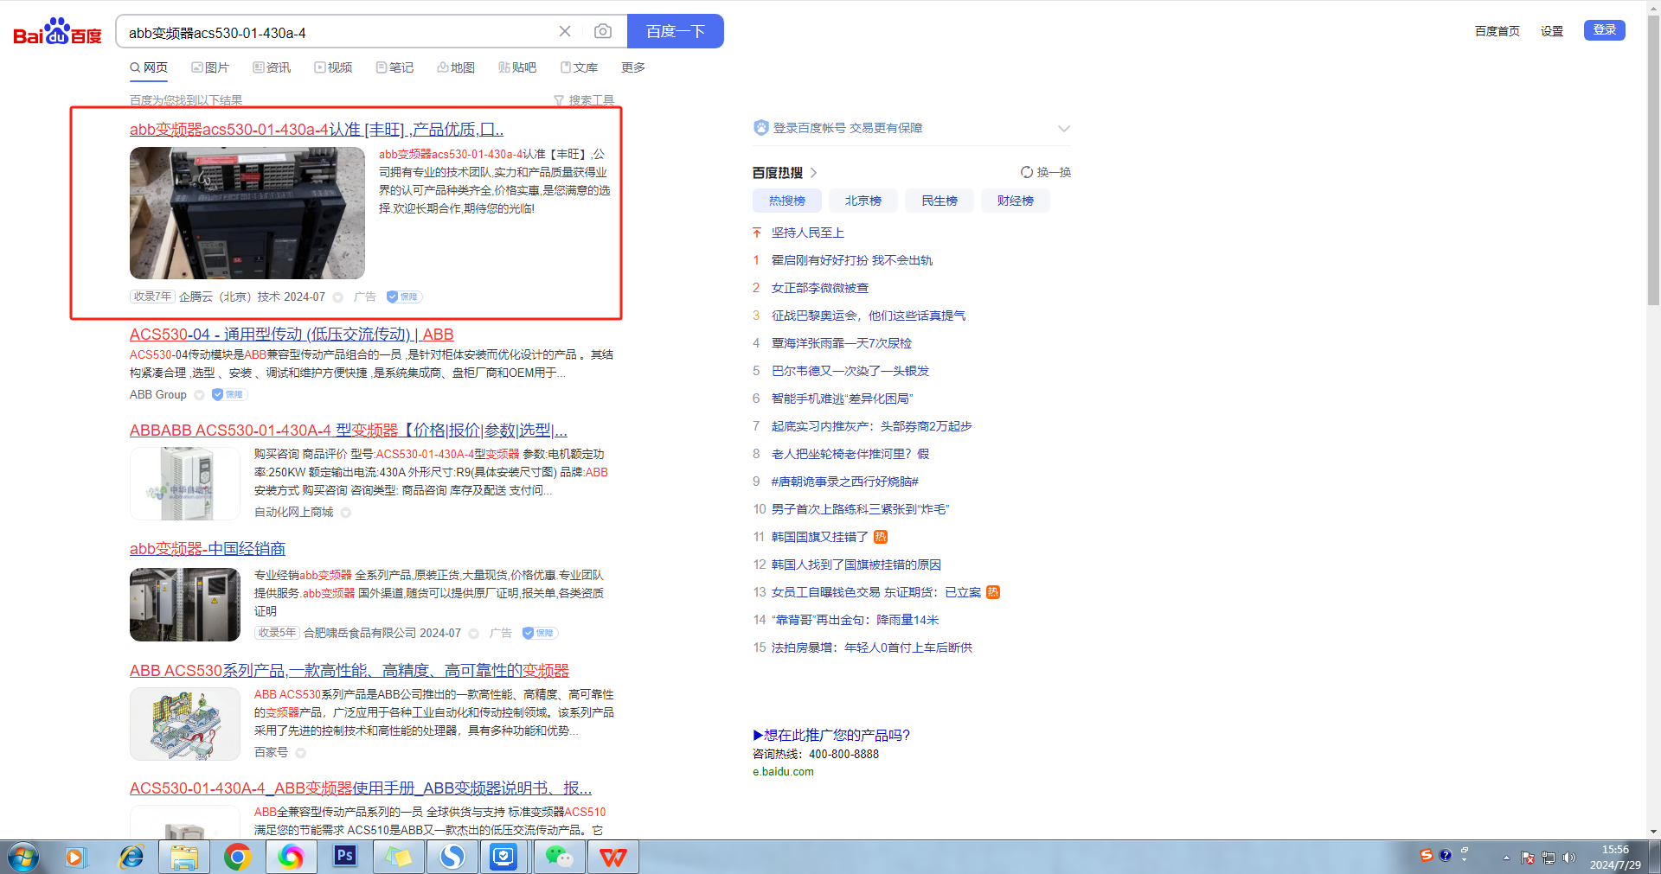Click the camera image search icon
The height and width of the screenshot is (874, 1661).
(x=603, y=32)
